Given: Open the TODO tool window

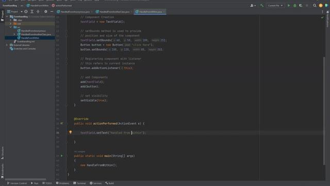Looking at the screenshot, I should (47, 183).
